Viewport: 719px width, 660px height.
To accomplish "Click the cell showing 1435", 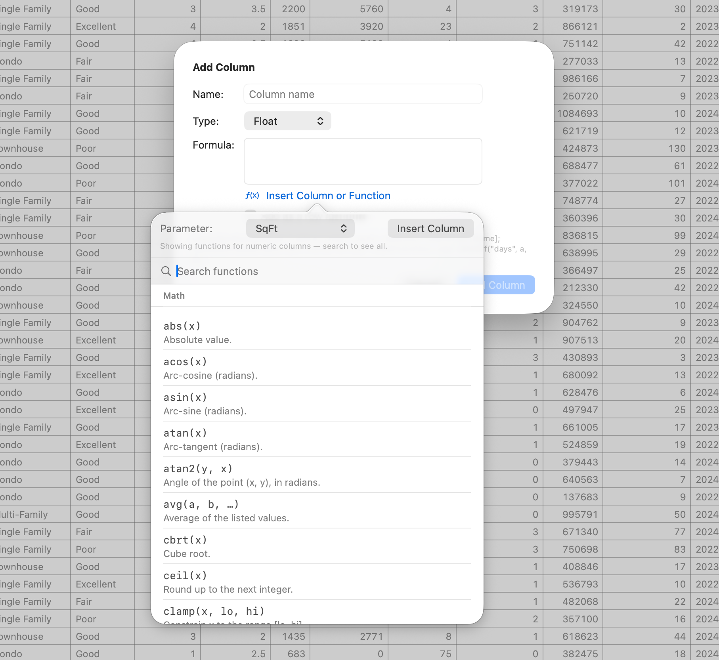I will (x=290, y=636).
